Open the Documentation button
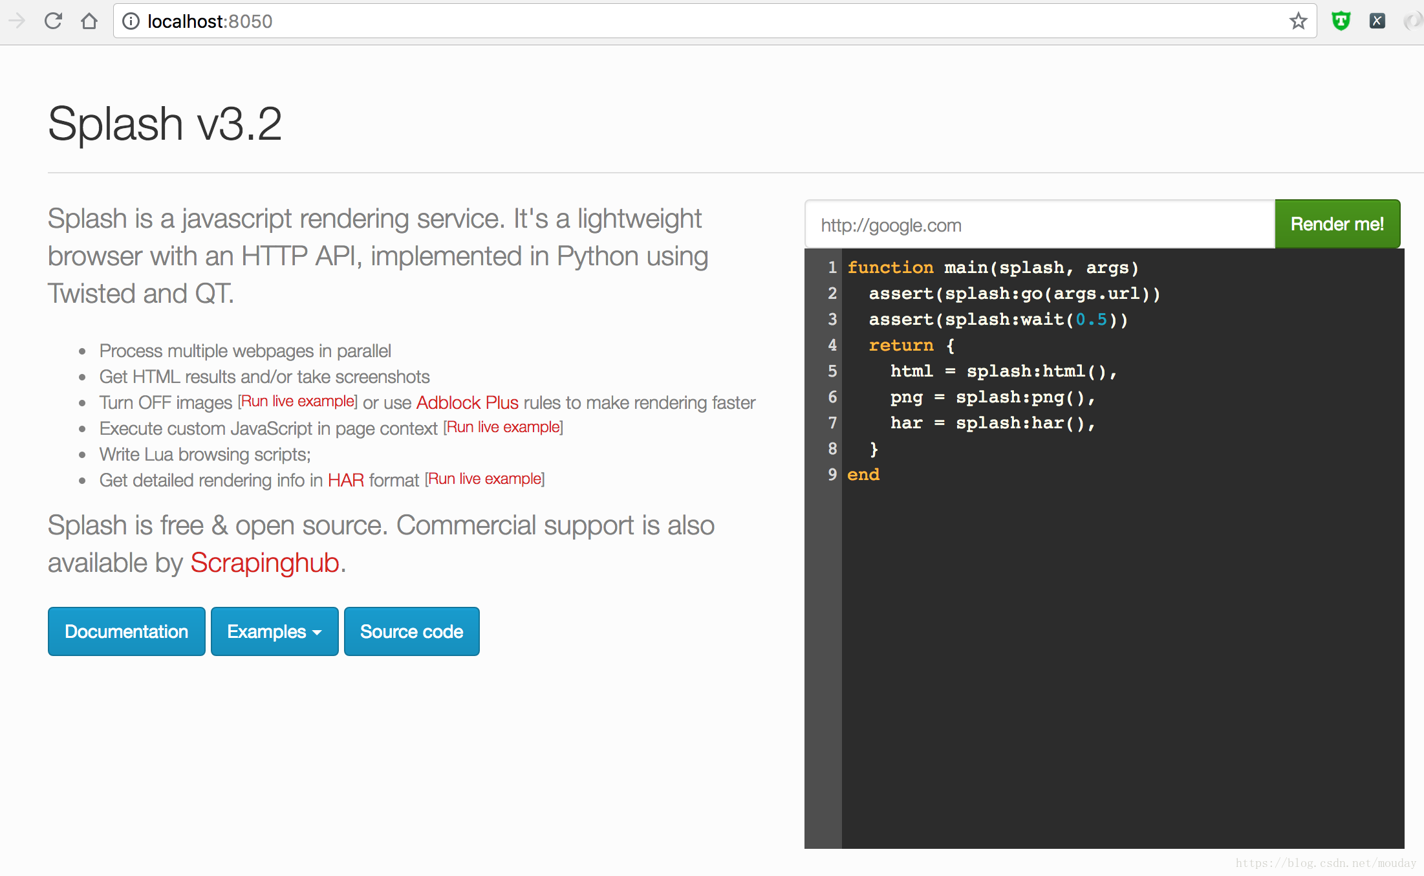 pos(127,631)
